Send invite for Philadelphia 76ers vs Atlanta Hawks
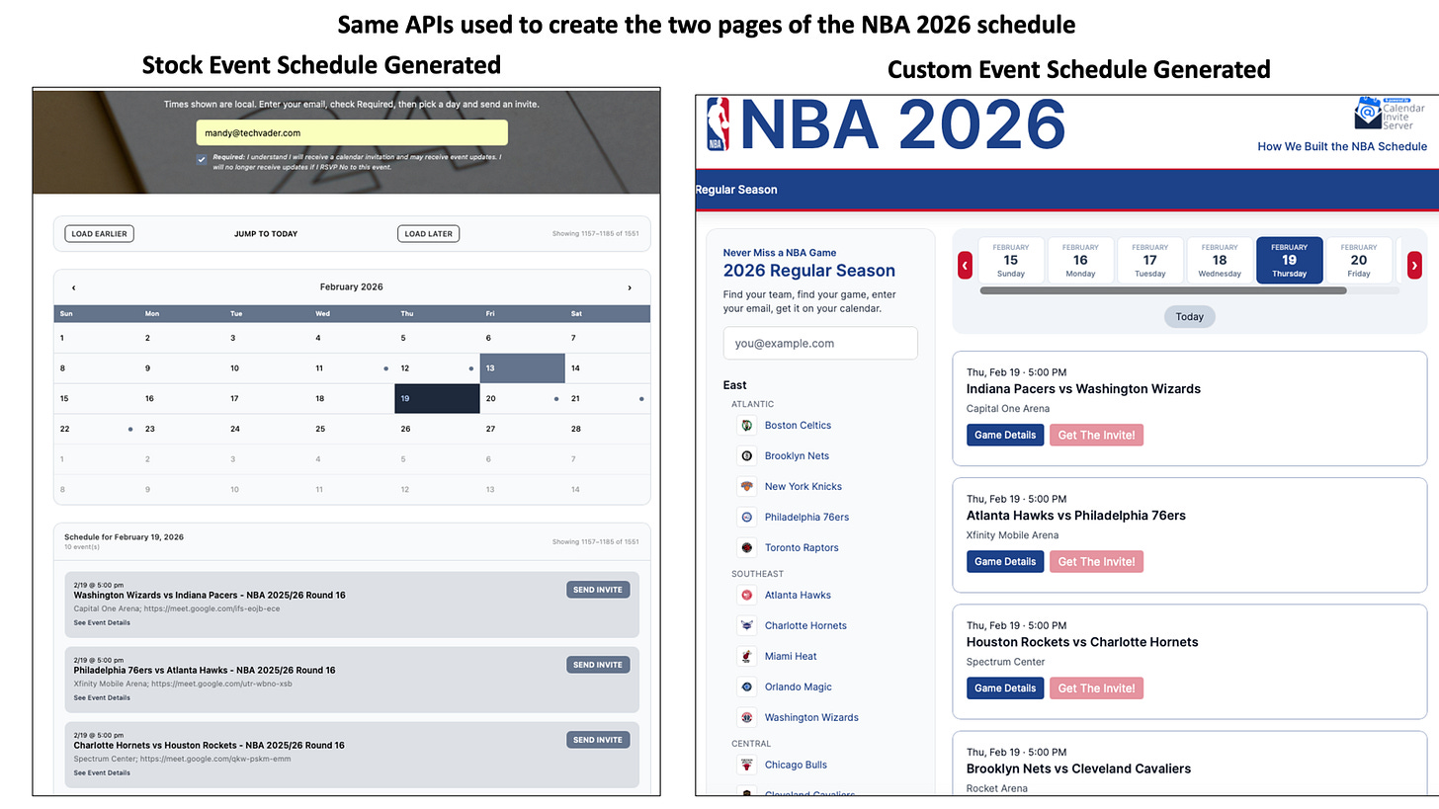1439x809 pixels. click(x=598, y=665)
